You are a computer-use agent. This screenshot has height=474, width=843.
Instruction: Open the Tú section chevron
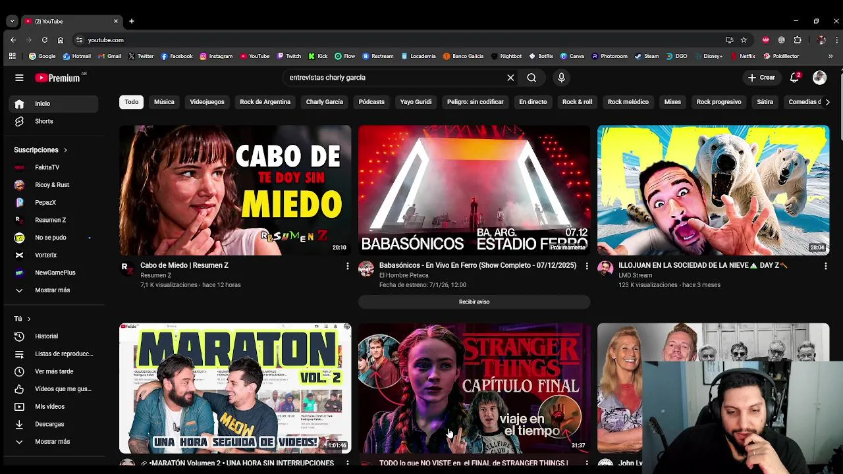(x=28, y=319)
